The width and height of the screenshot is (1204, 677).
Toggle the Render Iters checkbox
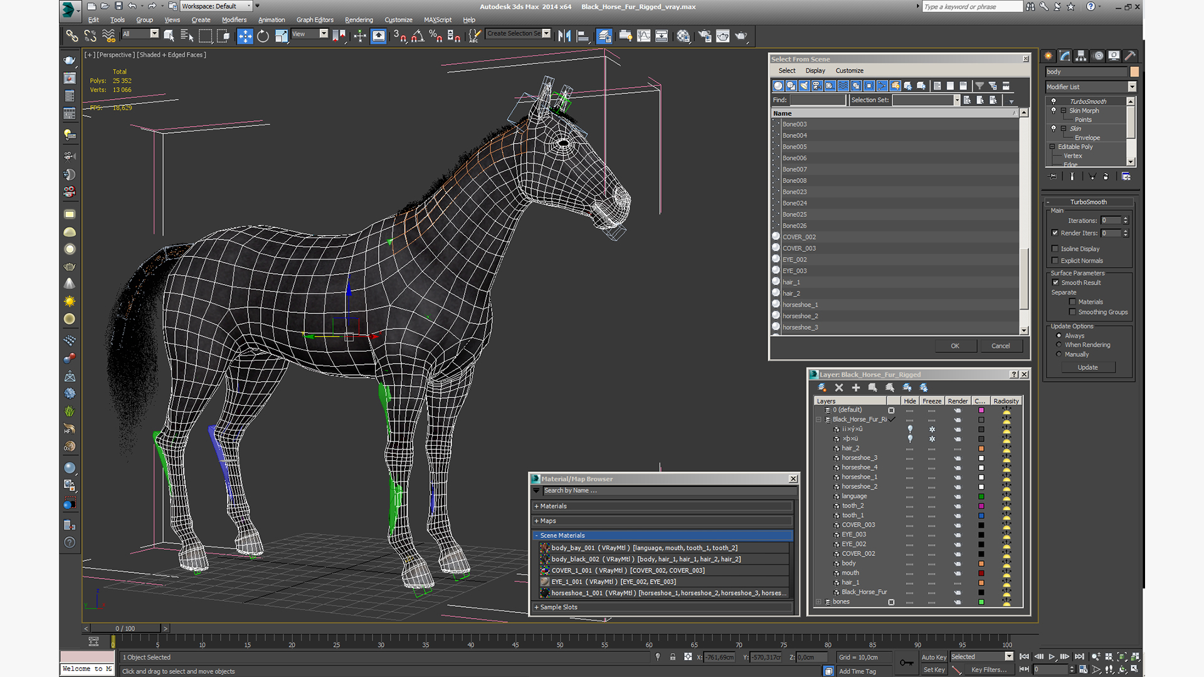point(1055,233)
